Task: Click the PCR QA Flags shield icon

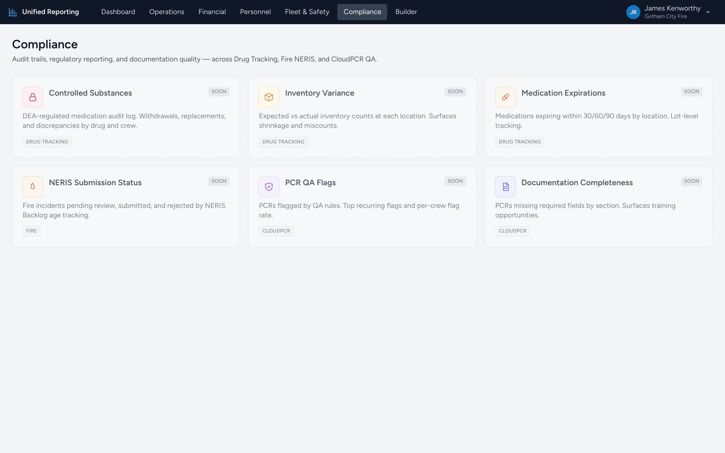Action: (x=269, y=187)
